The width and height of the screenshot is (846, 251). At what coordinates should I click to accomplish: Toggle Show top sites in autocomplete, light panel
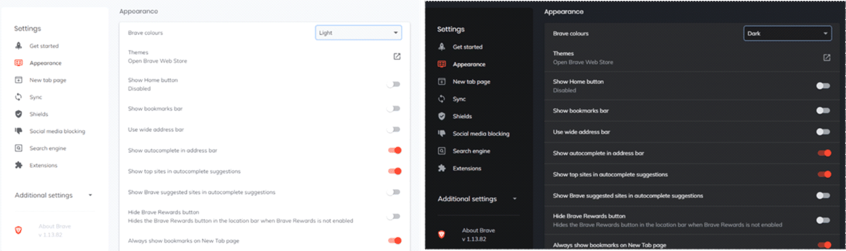click(395, 171)
